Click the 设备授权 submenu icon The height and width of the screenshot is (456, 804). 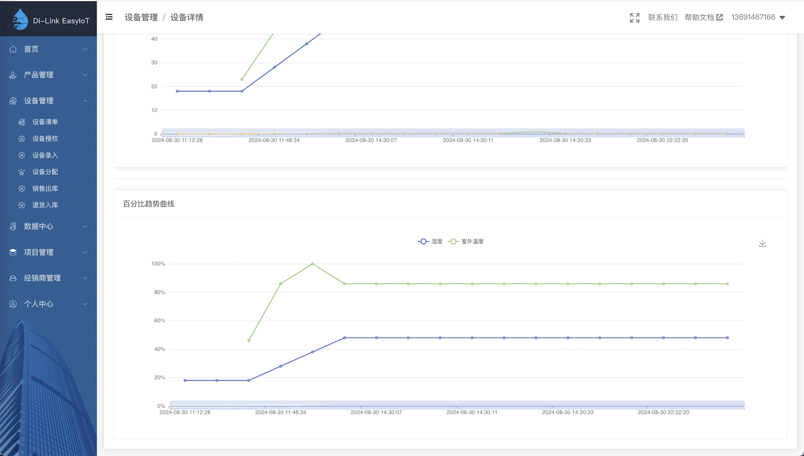coord(22,139)
